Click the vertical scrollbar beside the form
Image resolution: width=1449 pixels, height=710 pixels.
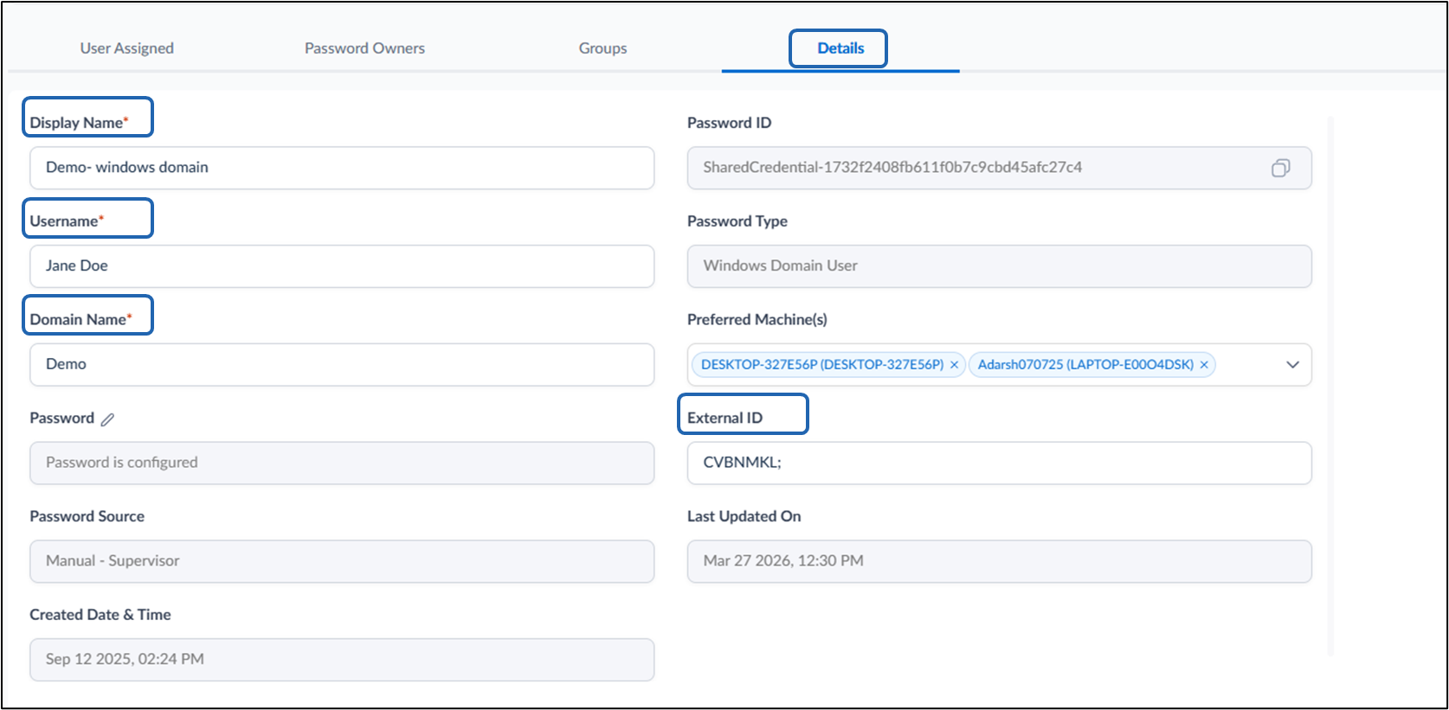1330,387
